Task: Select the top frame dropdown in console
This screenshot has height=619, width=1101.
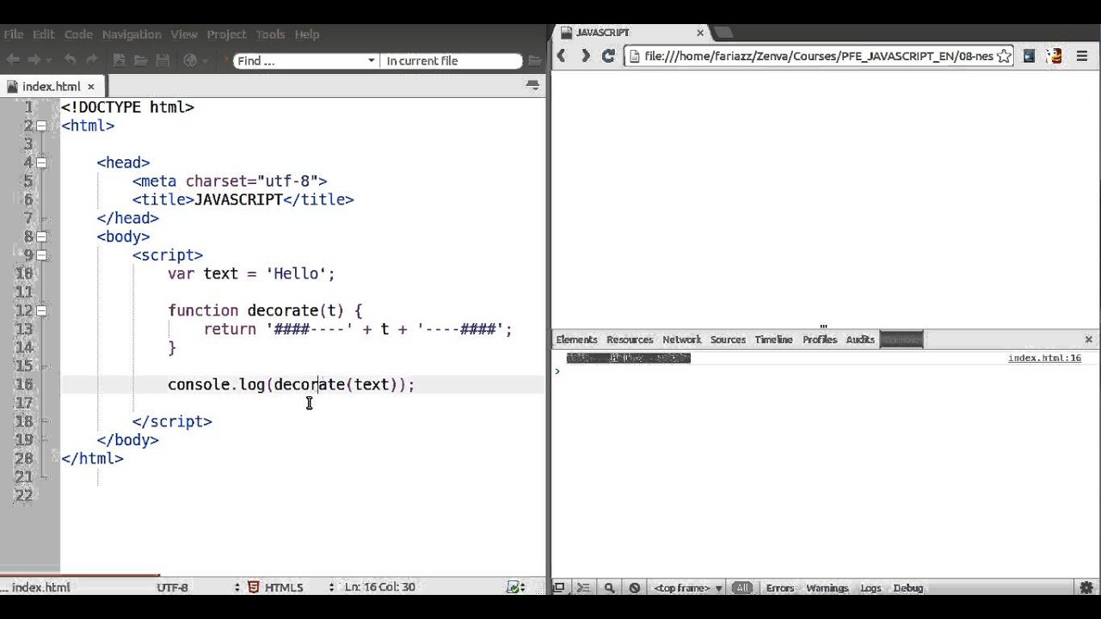Action: click(688, 588)
